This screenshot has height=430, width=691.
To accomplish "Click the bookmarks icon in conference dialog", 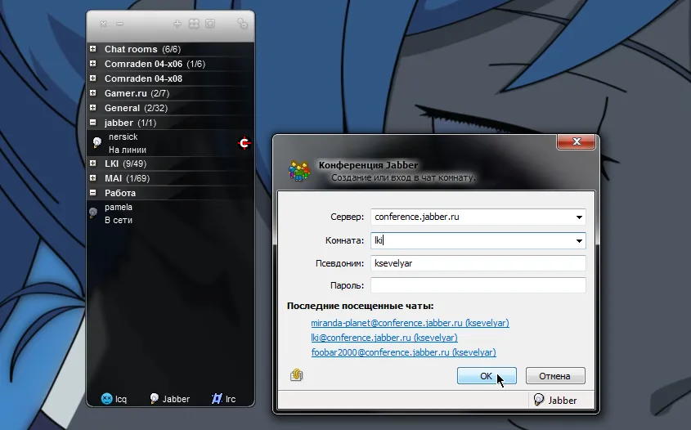I will point(297,375).
